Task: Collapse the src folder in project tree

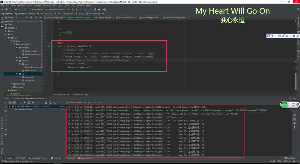Action: coord(6,34)
